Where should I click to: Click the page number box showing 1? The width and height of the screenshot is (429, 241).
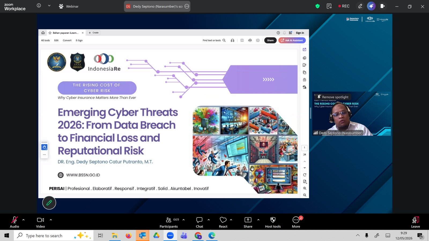(x=304, y=148)
